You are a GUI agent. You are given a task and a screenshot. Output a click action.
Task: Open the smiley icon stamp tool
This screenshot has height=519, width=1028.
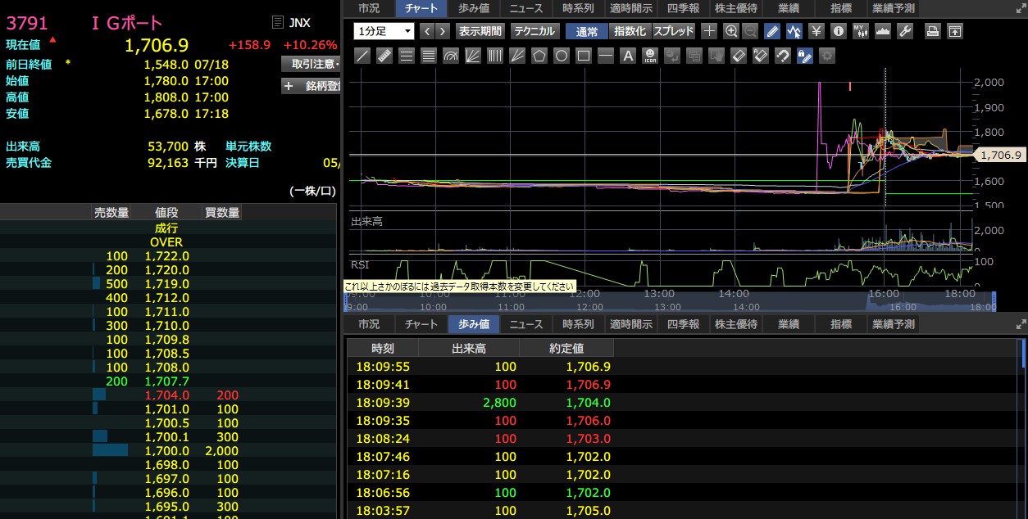pos(650,56)
